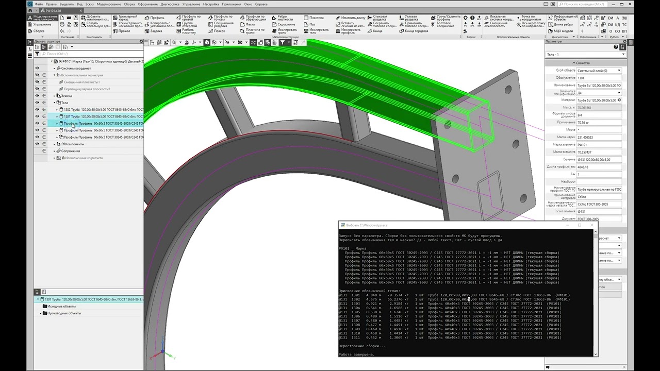660x371 pixels.
Task: Toggle visibility of Смещенная плоскость:1
Action: [37, 82]
